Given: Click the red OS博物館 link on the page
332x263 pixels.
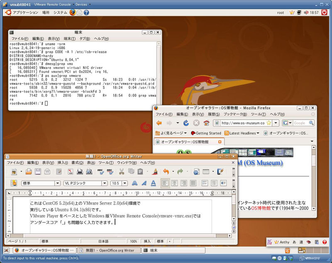Looking at the screenshot, I should click(x=261, y=208).
